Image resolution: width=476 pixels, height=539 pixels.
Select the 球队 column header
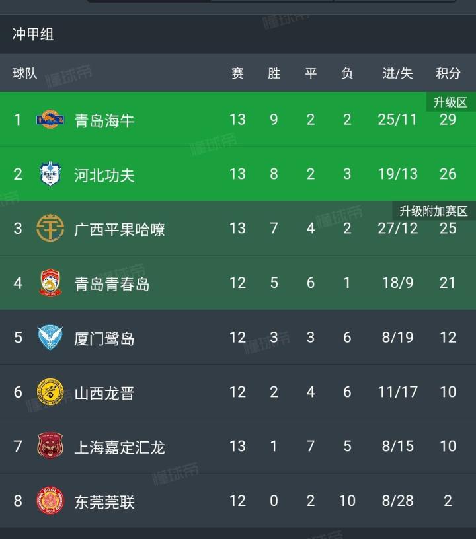[x=25, y=73]
